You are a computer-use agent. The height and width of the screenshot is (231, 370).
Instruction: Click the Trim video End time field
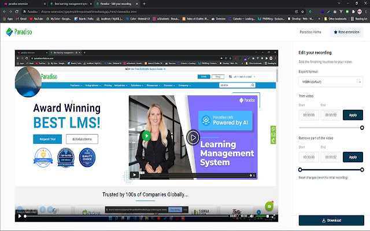tap(331, 115)
